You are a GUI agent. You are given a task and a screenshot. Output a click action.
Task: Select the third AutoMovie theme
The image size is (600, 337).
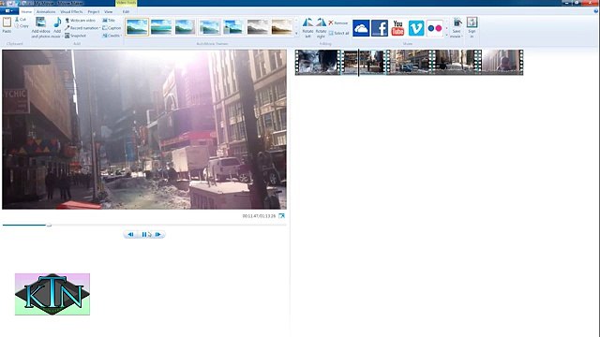[186, 27]
